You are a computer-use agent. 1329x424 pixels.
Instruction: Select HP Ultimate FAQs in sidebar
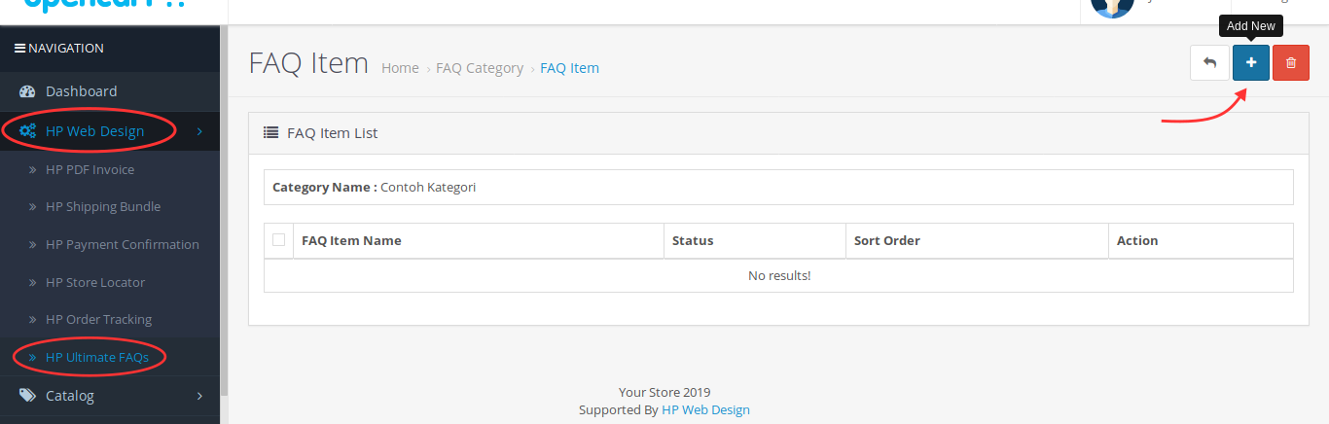[97, 357]
